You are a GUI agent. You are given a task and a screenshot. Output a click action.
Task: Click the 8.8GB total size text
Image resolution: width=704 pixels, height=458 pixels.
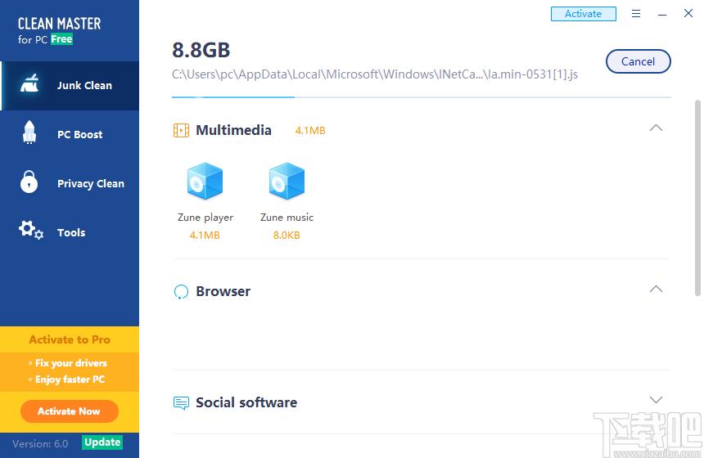coord(201,50)
